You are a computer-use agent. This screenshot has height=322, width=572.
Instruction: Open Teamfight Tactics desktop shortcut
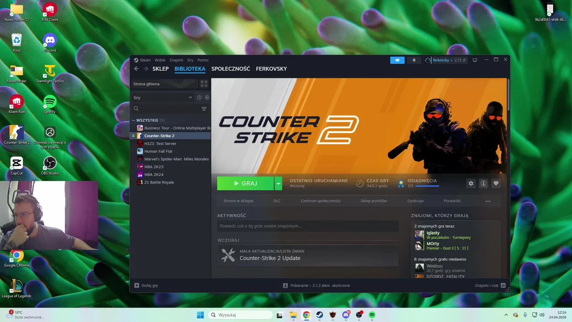click(x=50, y=74)
